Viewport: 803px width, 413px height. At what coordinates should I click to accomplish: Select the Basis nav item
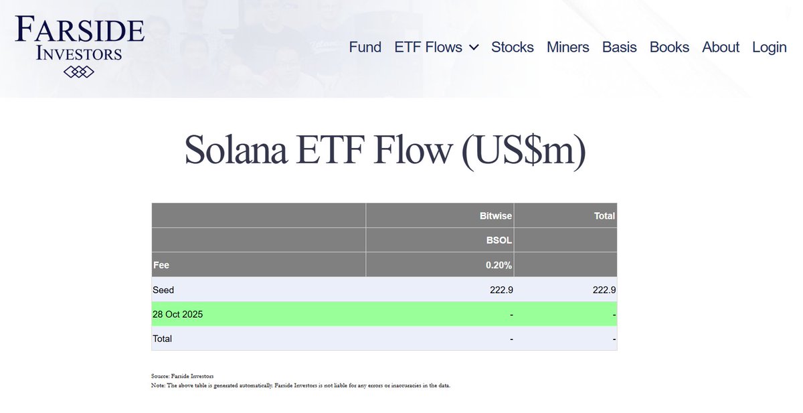pyautogui.click(x=620, y=48)
